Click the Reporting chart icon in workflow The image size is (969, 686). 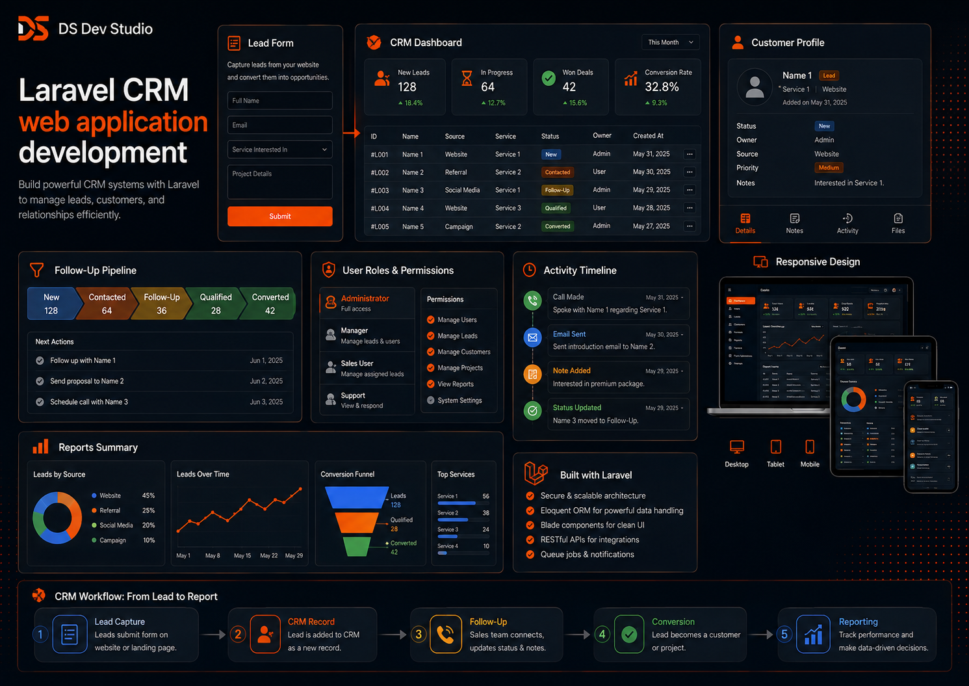[813, 634]
